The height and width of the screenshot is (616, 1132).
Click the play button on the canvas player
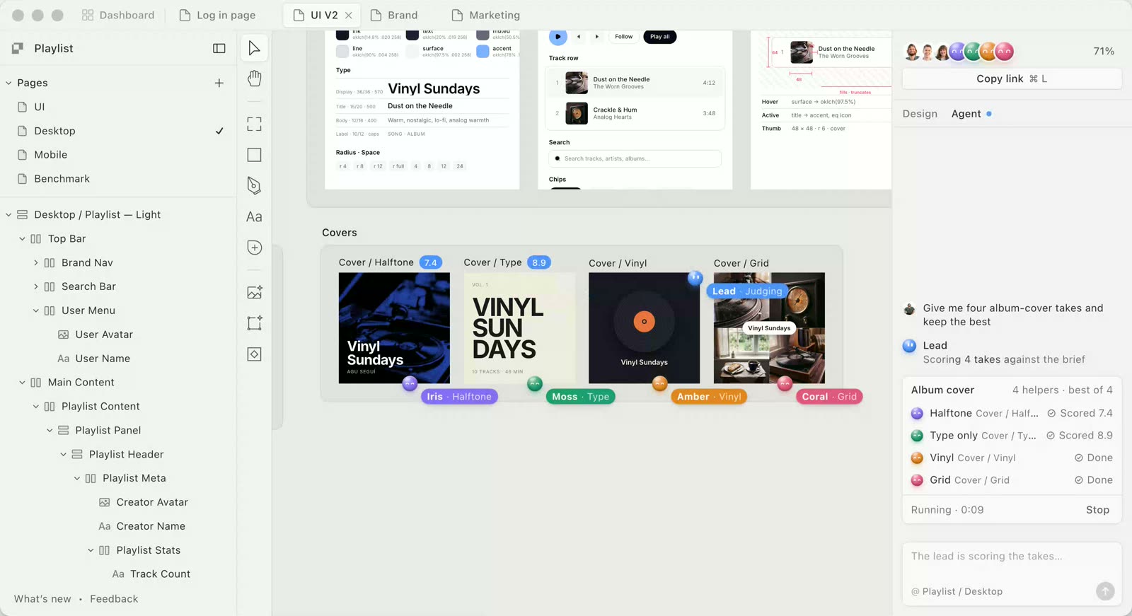point(558,37)
